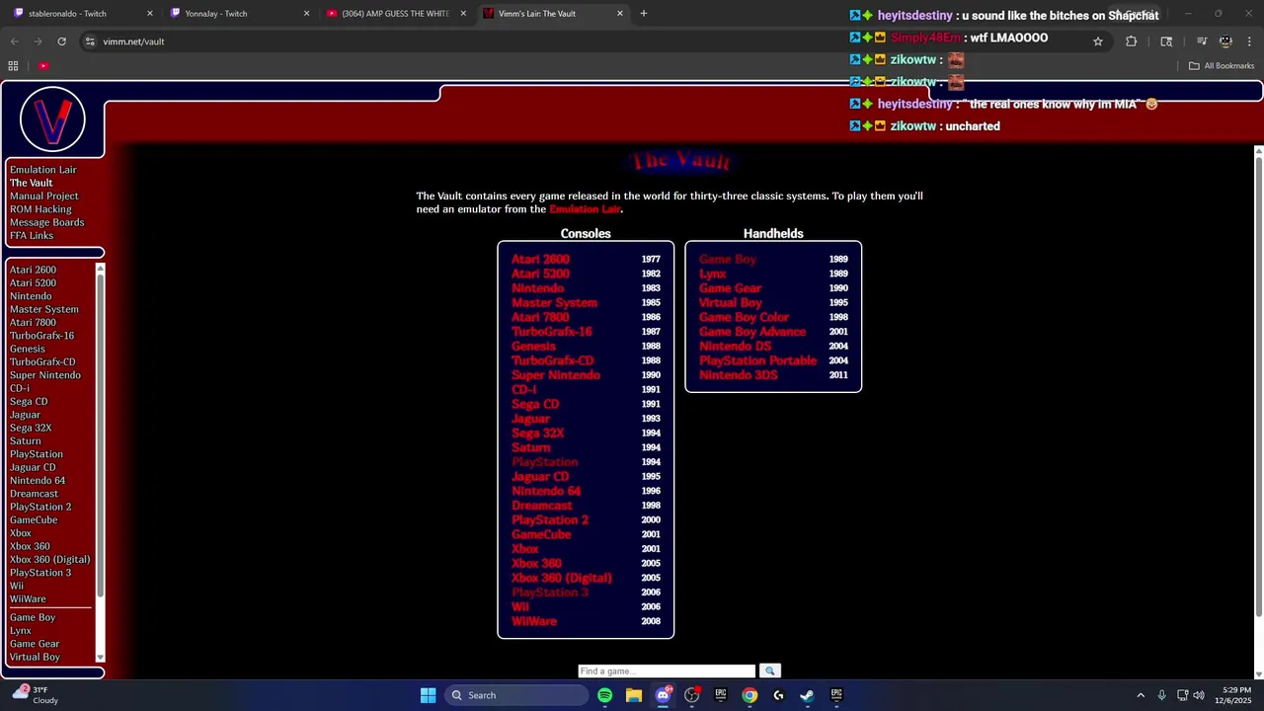Image resolution: width=1264 pixels, height=711 pixels.
Task: Open Nintendo 64 in the Consoles list
Action: coord(546,491)
